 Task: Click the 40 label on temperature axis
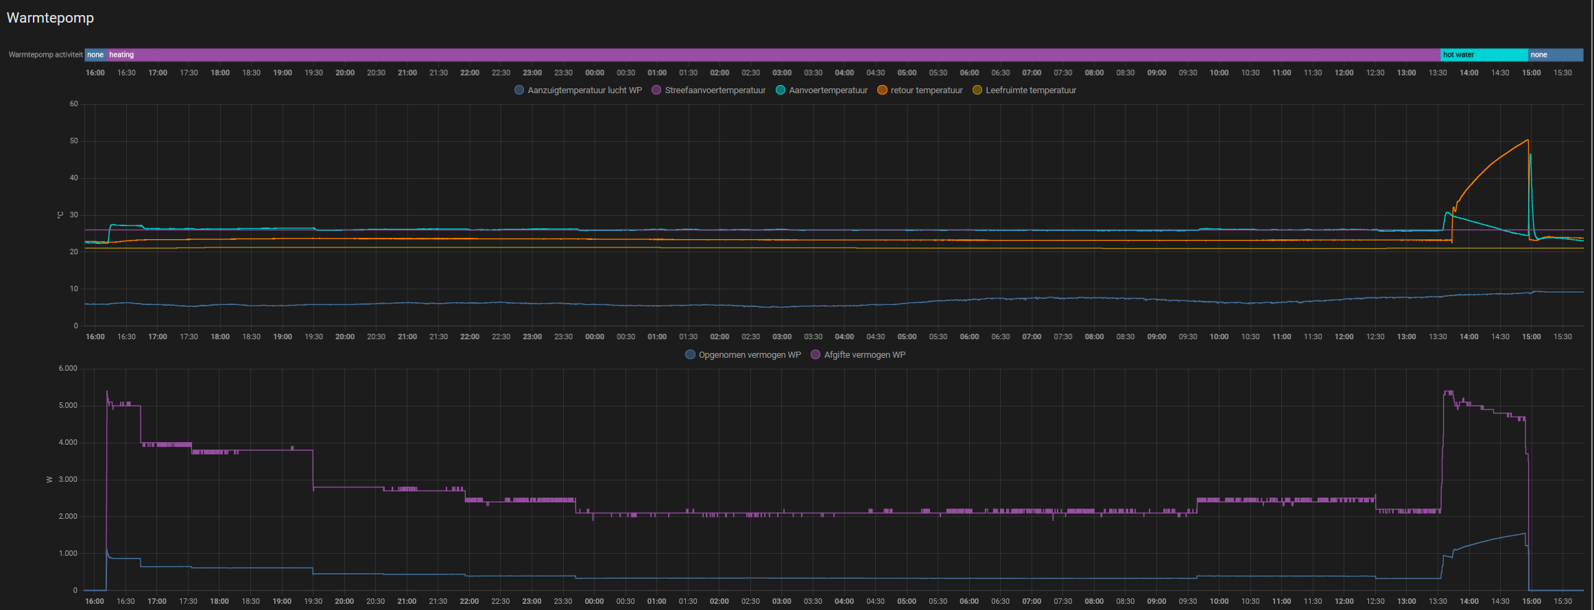74,178
